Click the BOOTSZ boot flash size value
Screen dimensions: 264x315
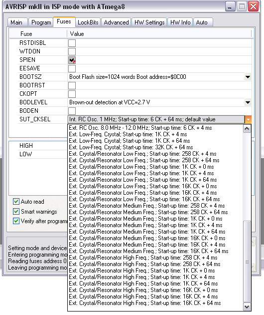pyautogui.click(x=128, y=77)
